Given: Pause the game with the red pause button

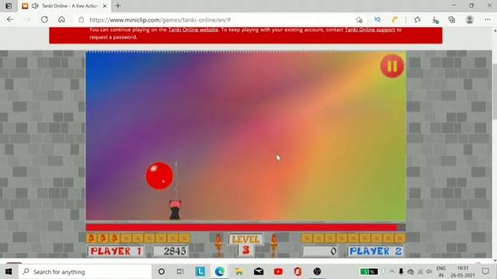Looking at the screenshot, I should pyautogui.click(x=392, y=66).
